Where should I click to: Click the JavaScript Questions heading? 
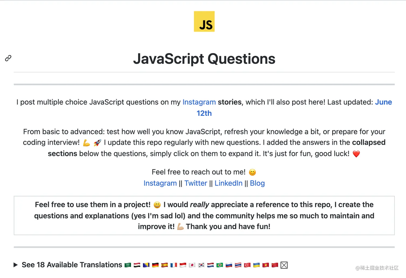tap(204, 59)
